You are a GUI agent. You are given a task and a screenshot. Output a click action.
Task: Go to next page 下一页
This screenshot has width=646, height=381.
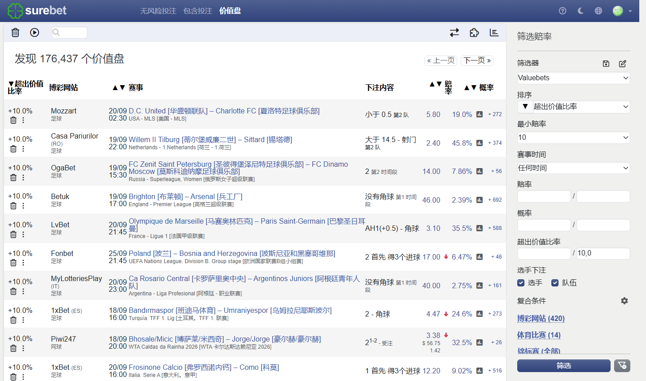click(477, 61)
